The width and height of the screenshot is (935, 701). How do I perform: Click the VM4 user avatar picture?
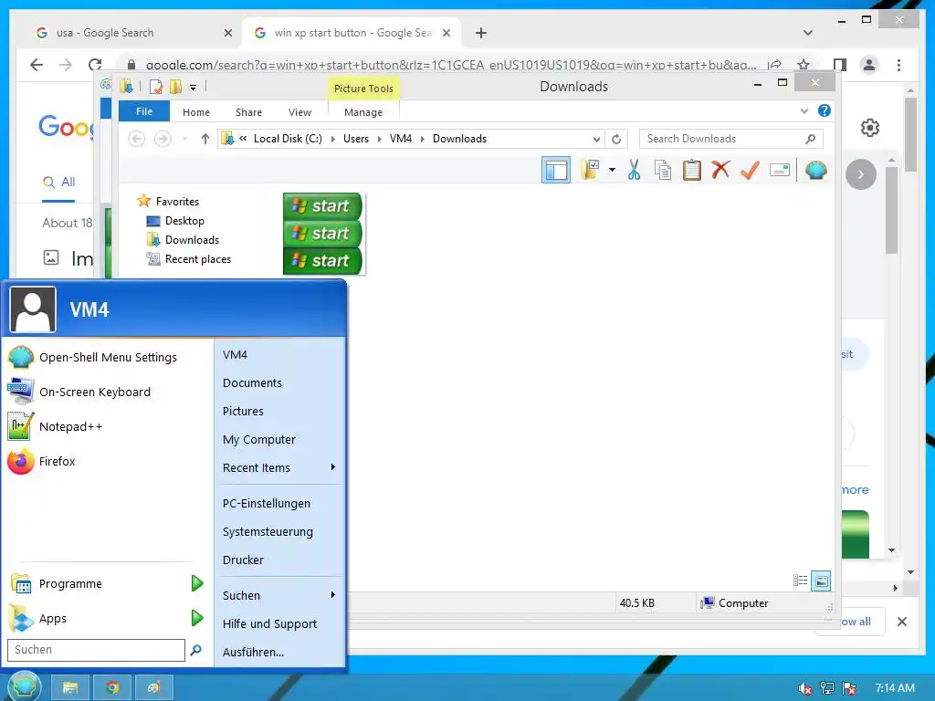point(33,309)
